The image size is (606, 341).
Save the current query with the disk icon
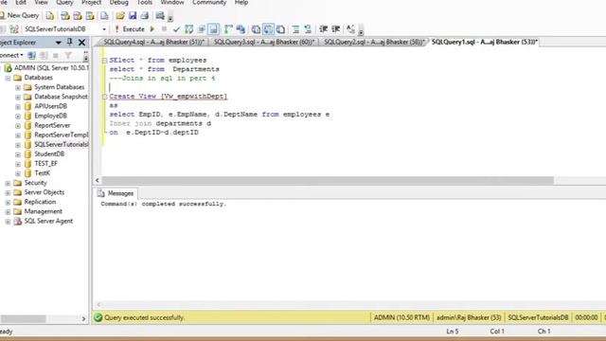133,15
